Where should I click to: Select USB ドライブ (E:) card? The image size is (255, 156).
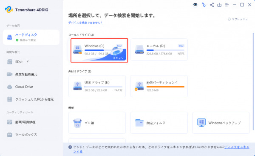[97, 86]
